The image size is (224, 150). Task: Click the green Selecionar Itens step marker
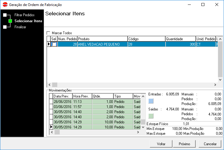10,21
